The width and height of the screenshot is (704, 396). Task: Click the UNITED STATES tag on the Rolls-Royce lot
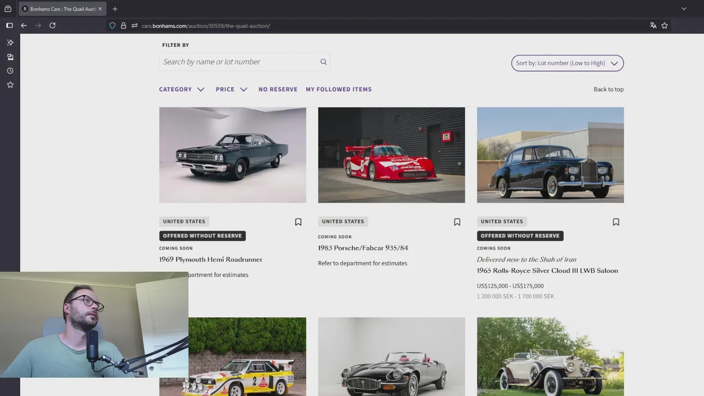pos(502,222)
